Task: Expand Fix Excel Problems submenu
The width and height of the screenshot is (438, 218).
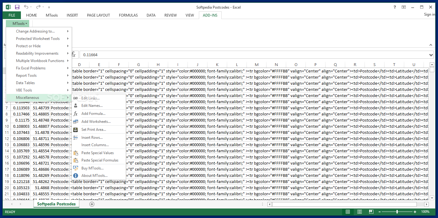Action: coord(39,68)
